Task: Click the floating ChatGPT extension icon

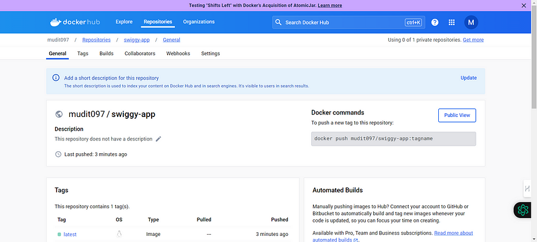Action: (523, 210)
